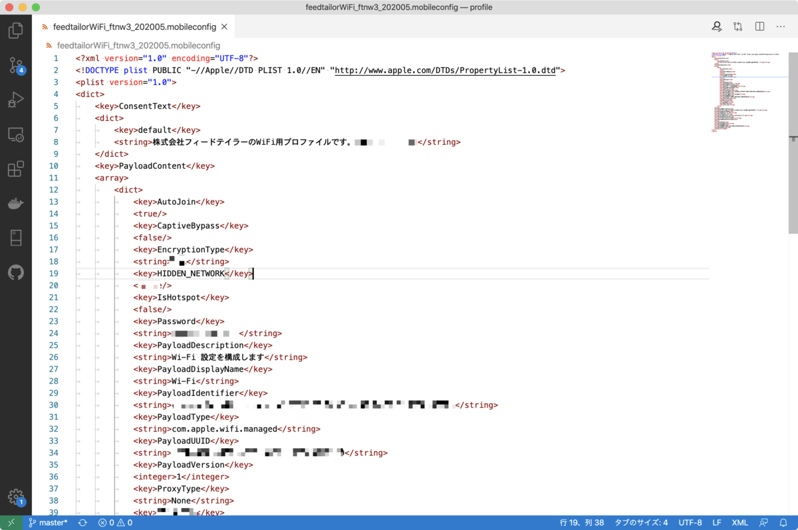Open the Run and Debug view
The height and width of the screenshot is (530, 798).
[15, 100]
